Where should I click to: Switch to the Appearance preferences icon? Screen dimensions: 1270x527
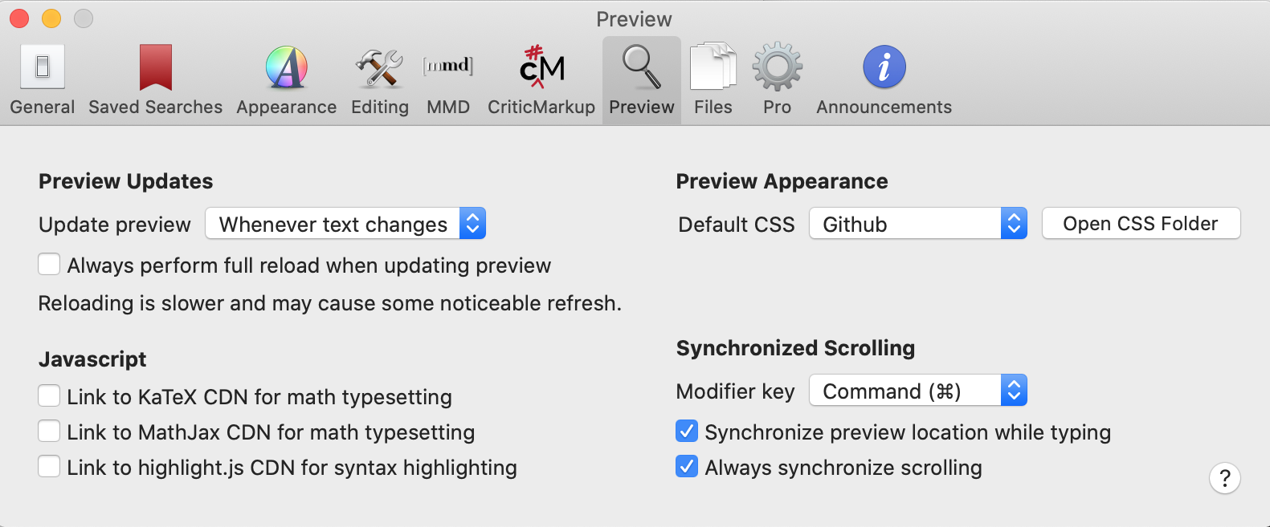pos(286,67)
